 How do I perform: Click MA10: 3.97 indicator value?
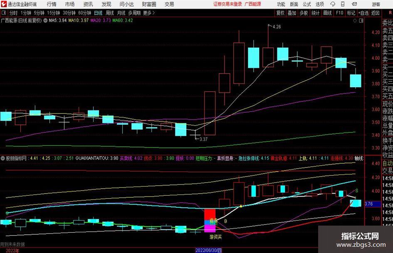[x=79, y=20]
